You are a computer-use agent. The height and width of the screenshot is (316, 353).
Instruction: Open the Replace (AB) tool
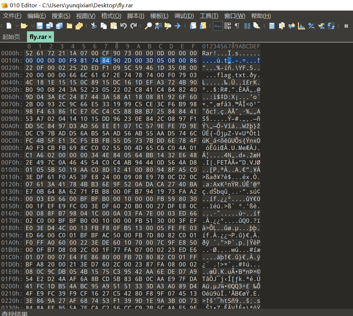pos(158,26)
